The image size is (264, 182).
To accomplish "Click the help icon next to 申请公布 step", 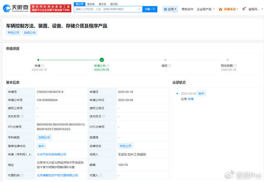I will click(108, 66).
